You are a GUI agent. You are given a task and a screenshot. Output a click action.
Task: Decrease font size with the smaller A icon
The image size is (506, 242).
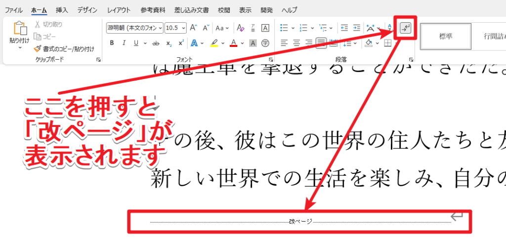pyautogui.click(x=206, y=28)
